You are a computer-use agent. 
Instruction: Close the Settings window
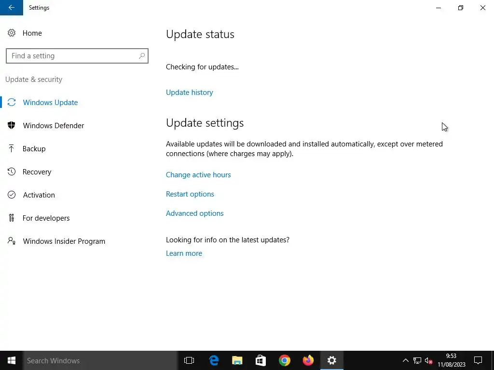click(482, 8)
